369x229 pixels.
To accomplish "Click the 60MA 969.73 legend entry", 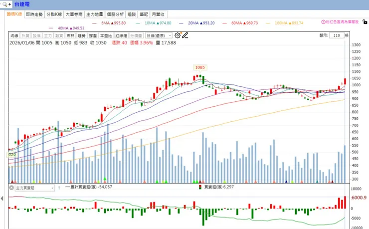I will click(x=240, y=23).
